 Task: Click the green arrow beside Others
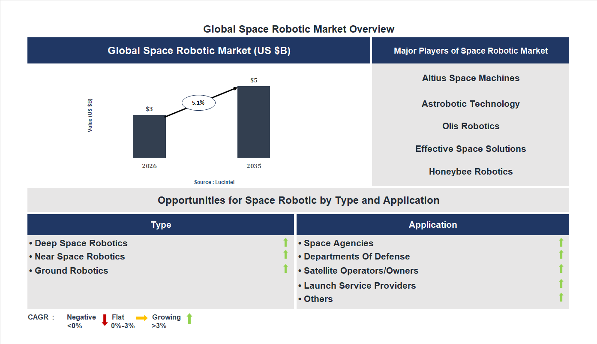561,297
